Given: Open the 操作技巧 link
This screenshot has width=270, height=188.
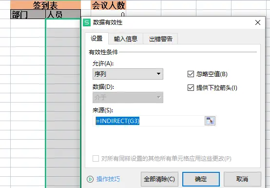Looking at the screenshot, I should [108, 179].
